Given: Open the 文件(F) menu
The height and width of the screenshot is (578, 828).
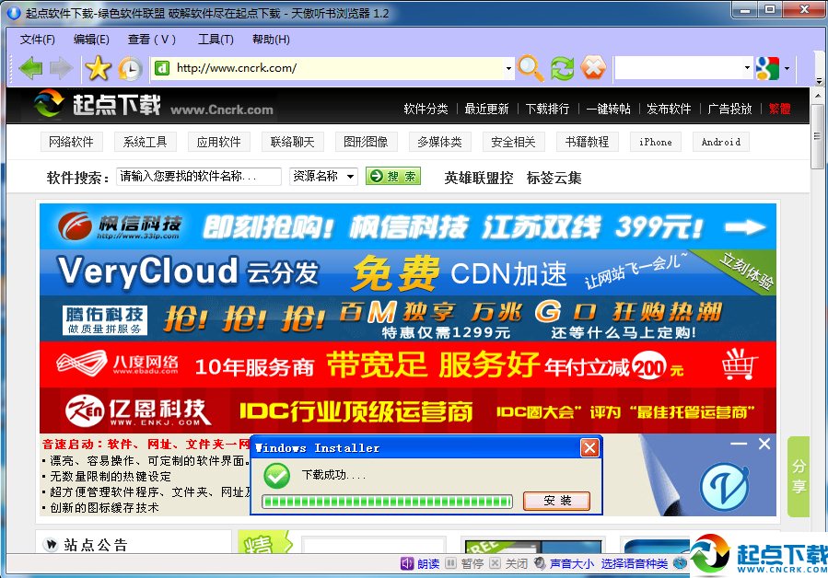Looking at the screenshot, I should point(38,39).
